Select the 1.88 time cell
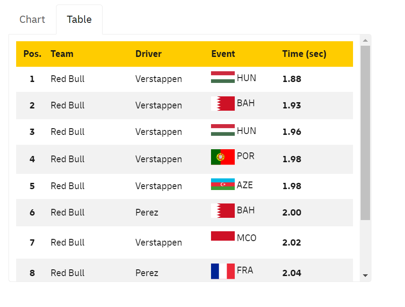 [292, 79]
